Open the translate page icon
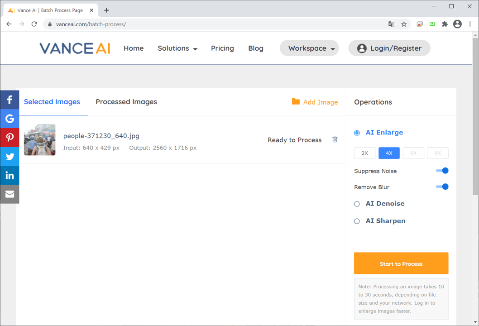The image size is (479, 326). point(391,24)
